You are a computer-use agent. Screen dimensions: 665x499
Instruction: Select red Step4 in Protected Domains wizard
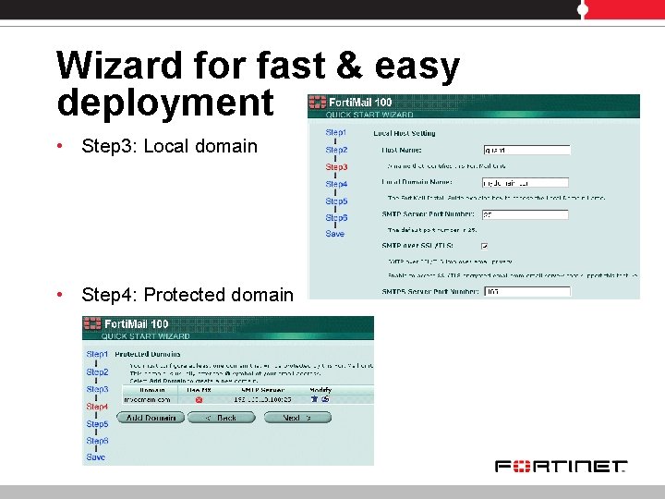97,407
